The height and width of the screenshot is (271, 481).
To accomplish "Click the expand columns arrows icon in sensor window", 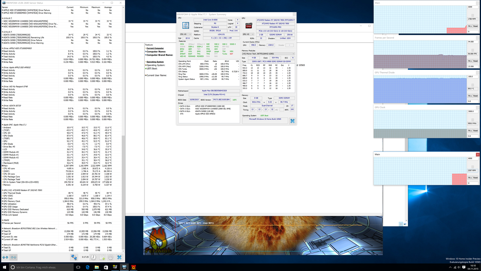I will pos(5,257).
